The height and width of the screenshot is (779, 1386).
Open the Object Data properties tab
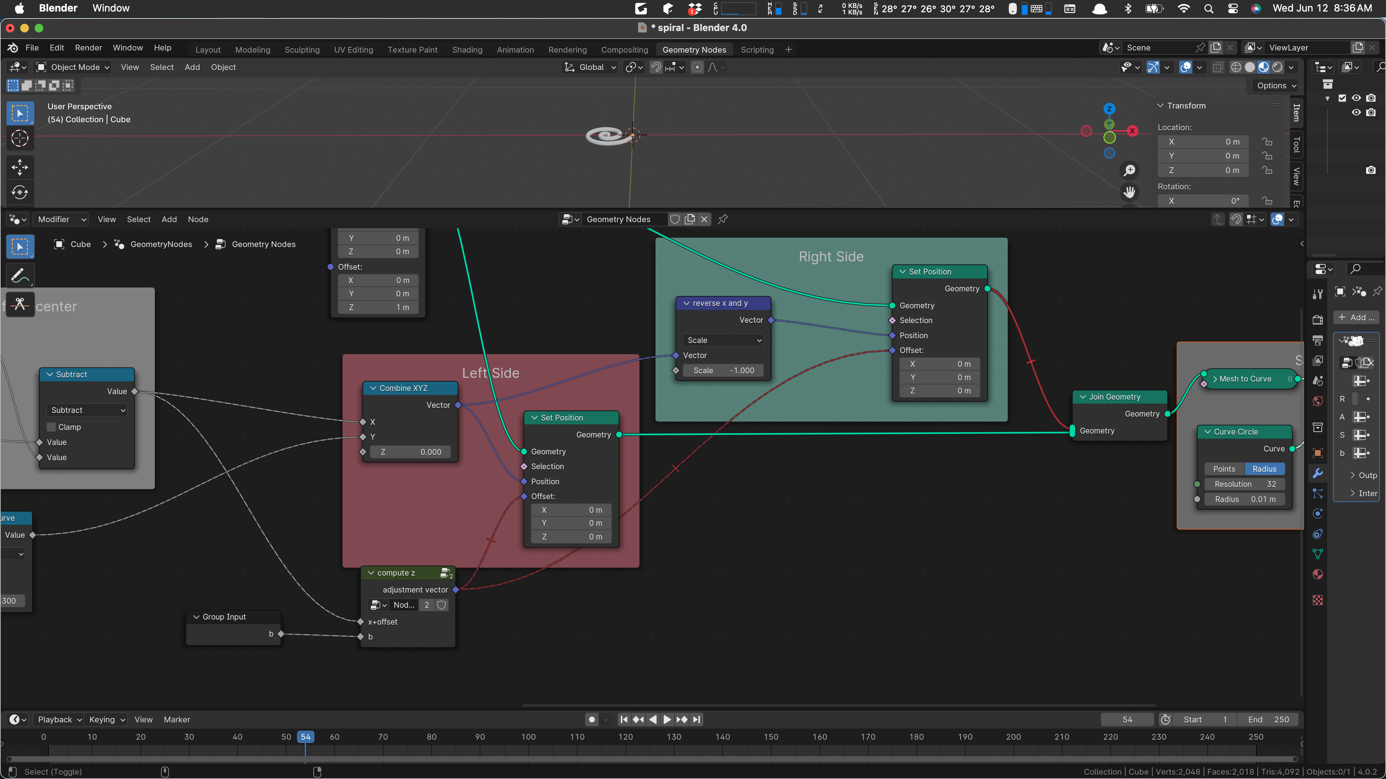pyautogui.click(x=1318, y=554)
